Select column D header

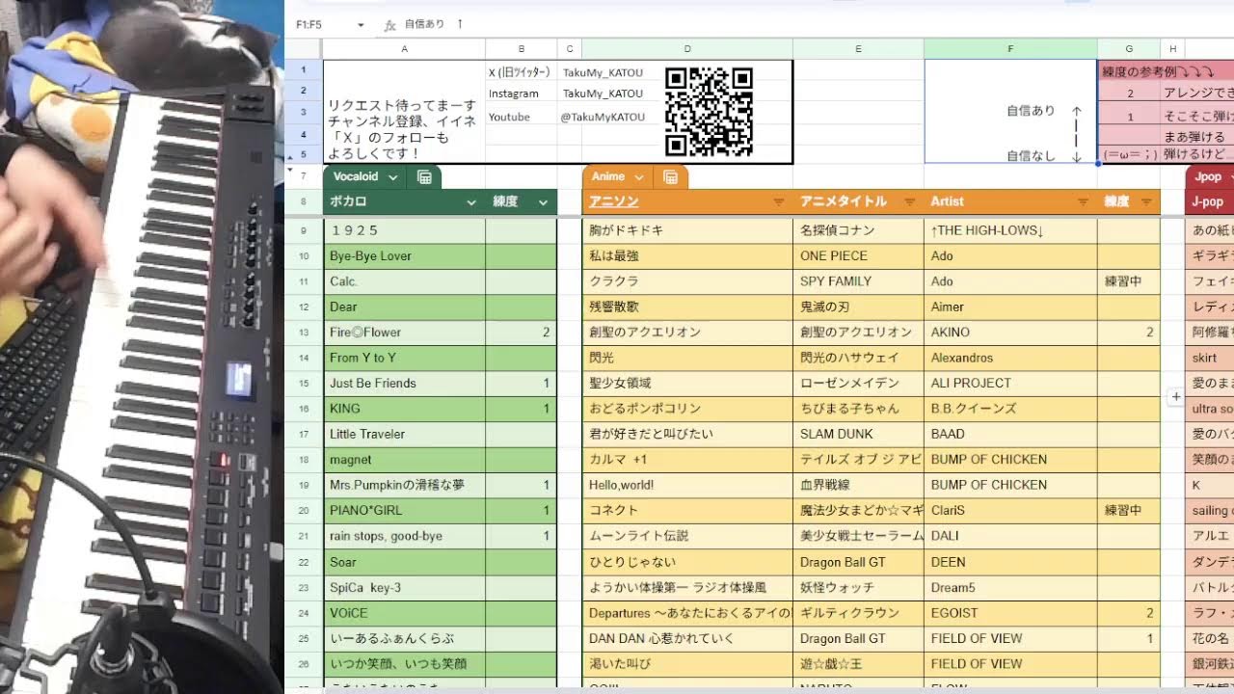coord(687,48)
